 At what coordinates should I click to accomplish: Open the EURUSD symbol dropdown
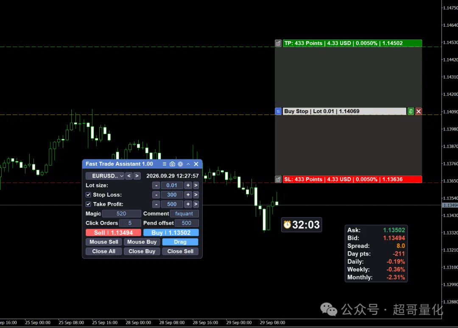[105, 176]
